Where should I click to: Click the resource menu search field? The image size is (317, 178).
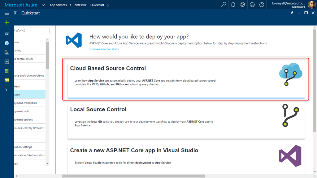pos(32,30)
